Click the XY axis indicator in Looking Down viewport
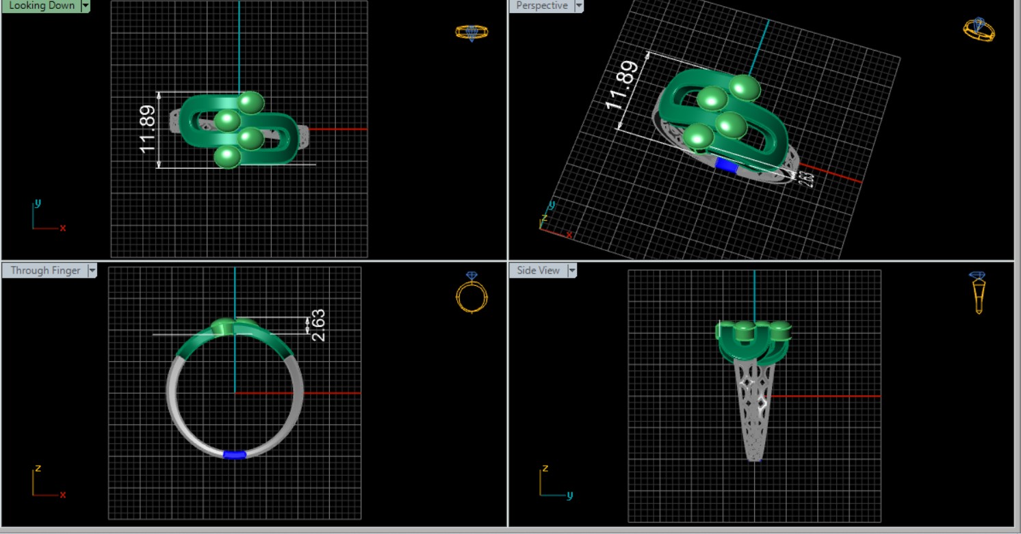Screen dimensions: 1021x534 pyautogui.click(x=47, y=217)
